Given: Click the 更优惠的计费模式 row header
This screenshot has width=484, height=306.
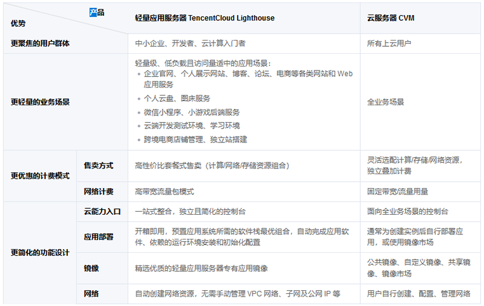Looking at the screenshot, I should pos(40,175).
